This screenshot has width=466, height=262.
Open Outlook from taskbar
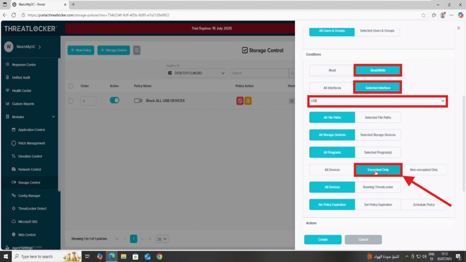[147, 257]
